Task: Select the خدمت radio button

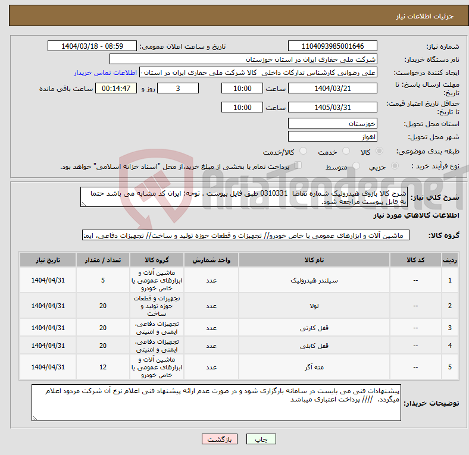Action: 346,151
